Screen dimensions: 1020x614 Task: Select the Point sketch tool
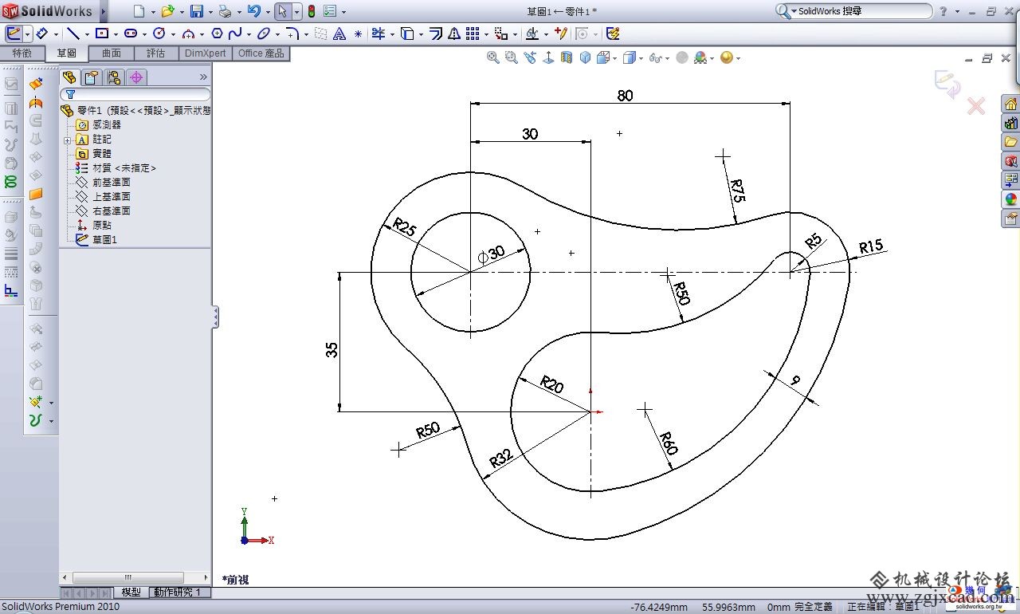coord(358,33)
